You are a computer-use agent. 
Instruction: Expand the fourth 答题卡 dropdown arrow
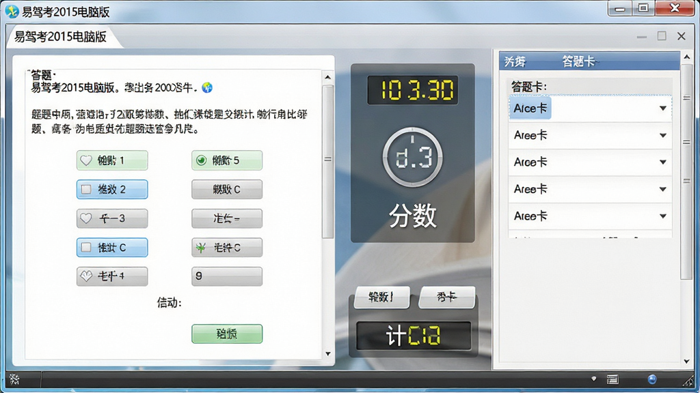click(663, 190)
